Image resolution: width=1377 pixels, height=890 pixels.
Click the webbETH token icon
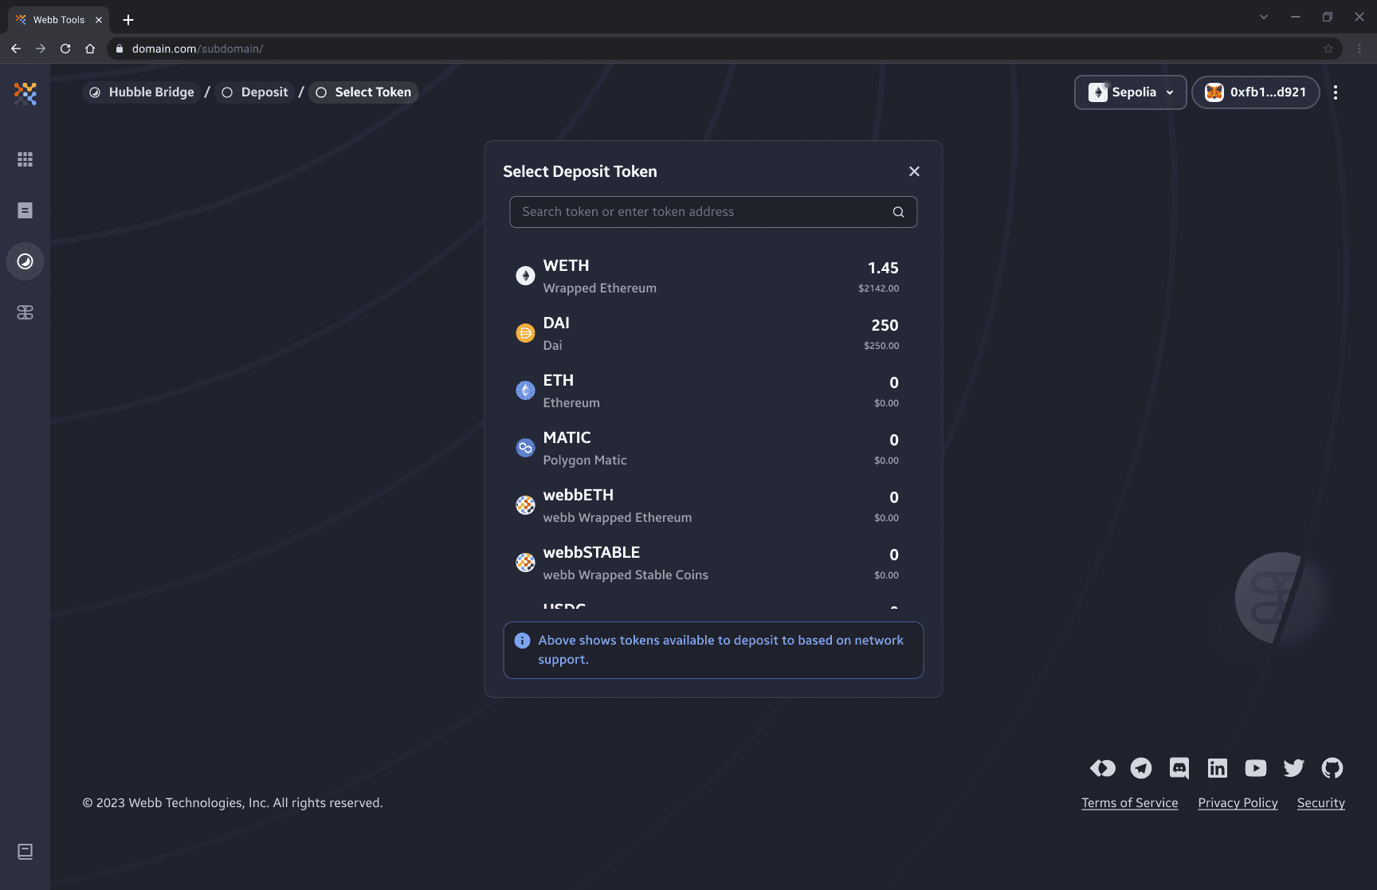(x=525, y=505)
